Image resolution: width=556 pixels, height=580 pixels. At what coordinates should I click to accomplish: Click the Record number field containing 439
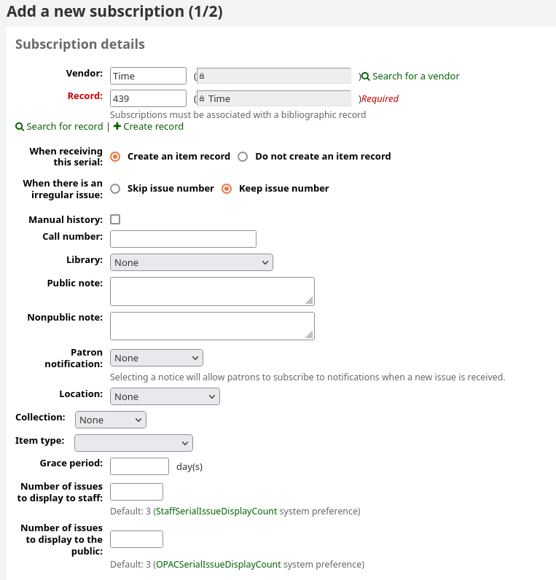[148, 98]
